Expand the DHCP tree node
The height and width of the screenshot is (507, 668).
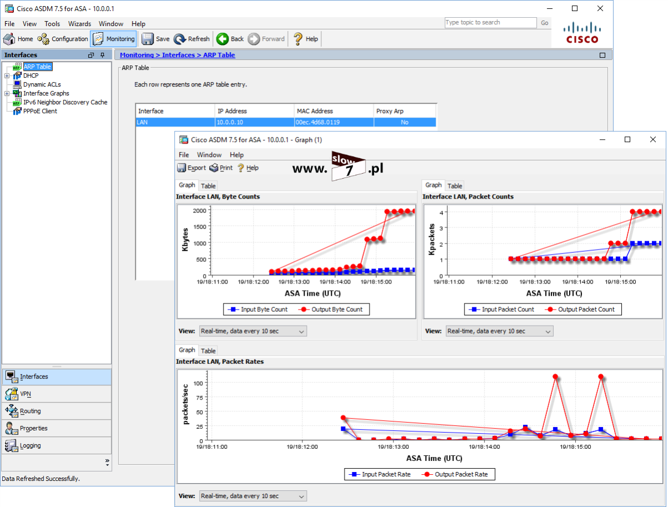(7, 75)
